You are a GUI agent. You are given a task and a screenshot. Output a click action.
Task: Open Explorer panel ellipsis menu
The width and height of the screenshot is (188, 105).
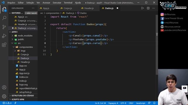(33, 8)
